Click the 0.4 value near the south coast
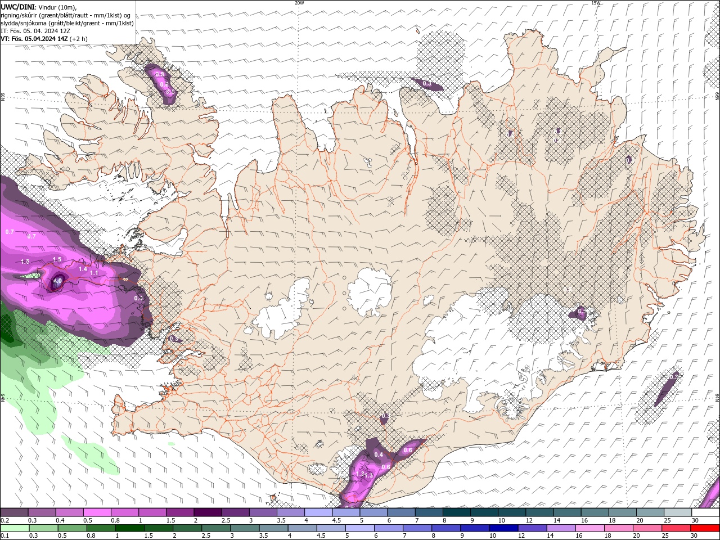Image resolution: width=720 pixels, height=540 pixels. 379,454
